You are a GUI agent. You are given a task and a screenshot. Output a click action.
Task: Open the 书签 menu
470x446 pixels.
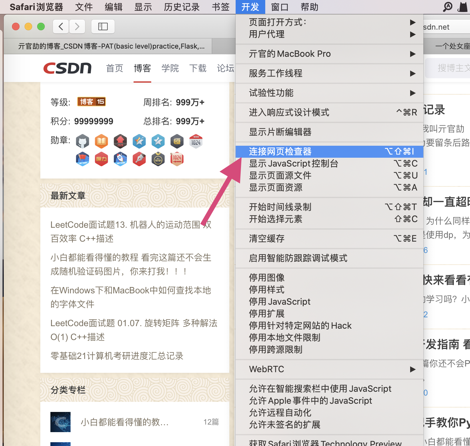pos(221,7)
